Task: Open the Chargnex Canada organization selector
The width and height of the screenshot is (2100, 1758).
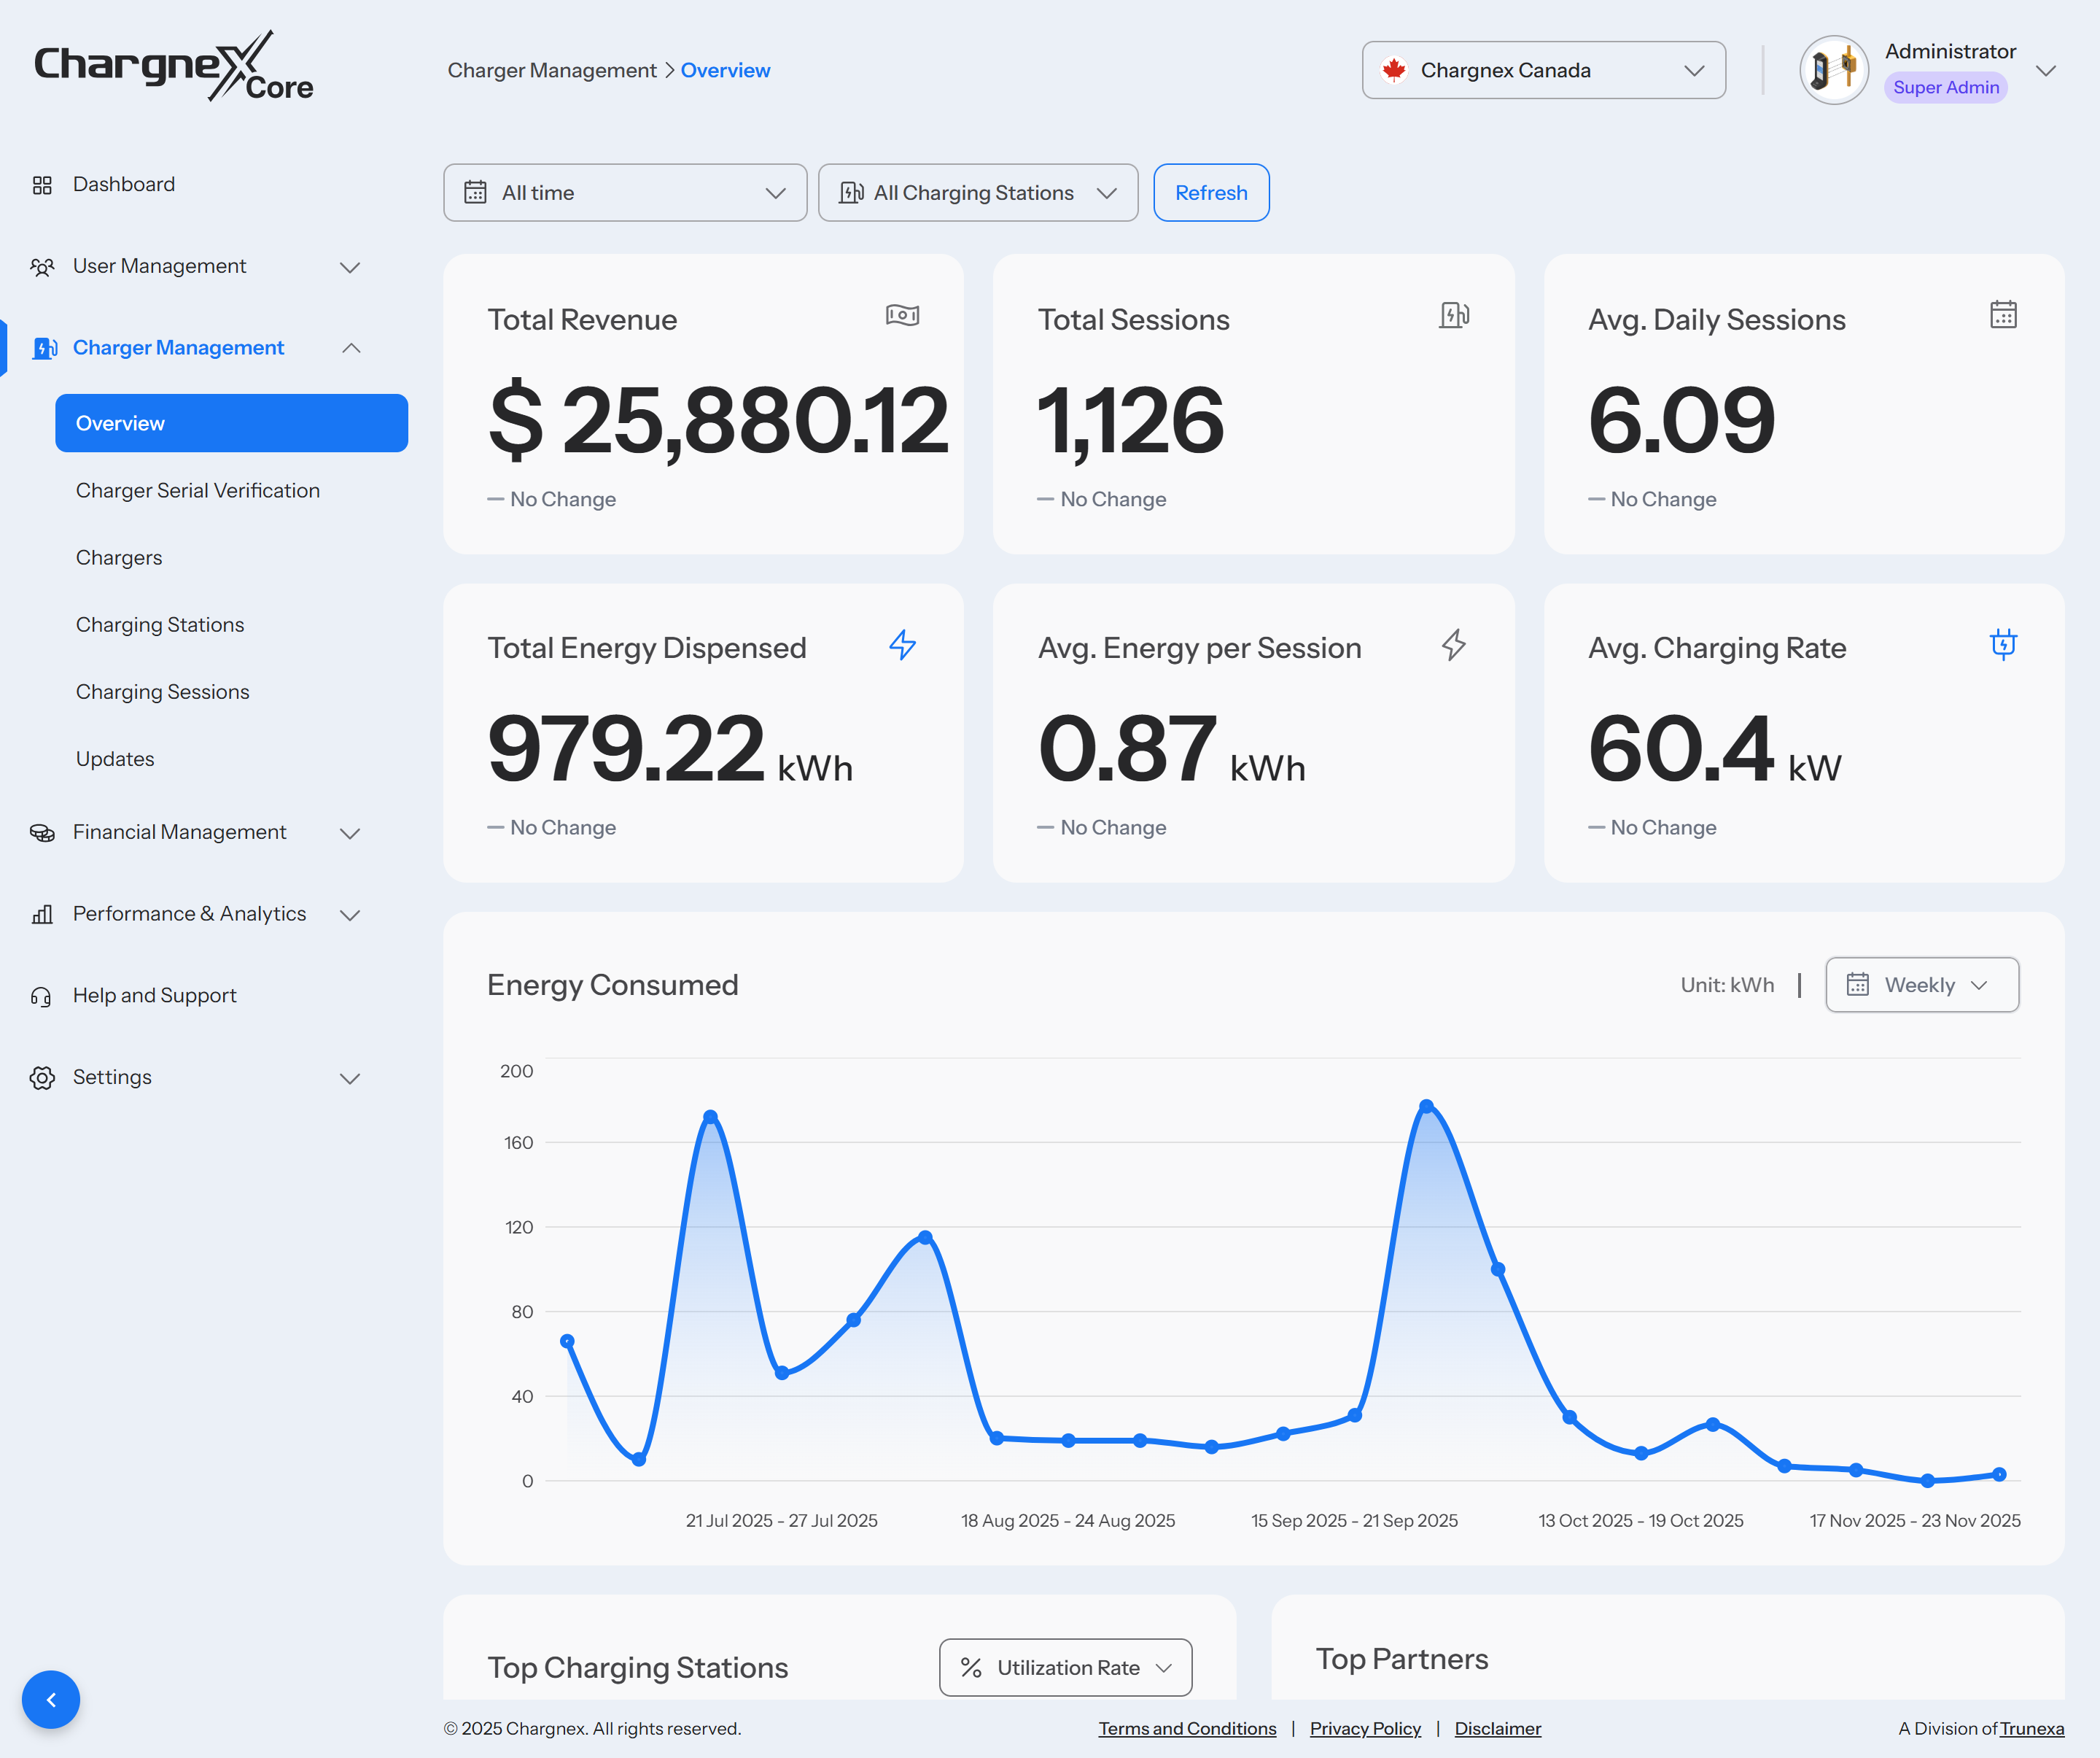Action: point(1543,70)
